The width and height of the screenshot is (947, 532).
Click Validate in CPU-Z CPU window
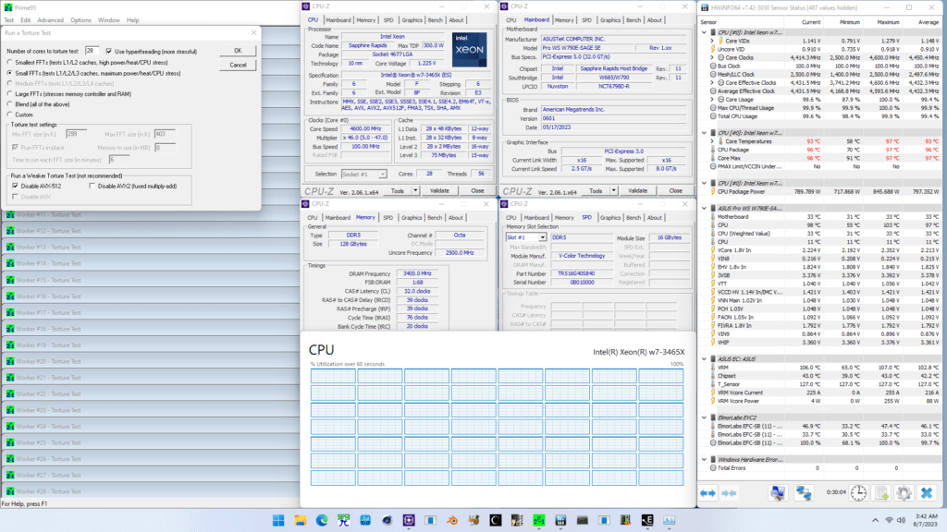pyautogui.click(x=439, y=190)
